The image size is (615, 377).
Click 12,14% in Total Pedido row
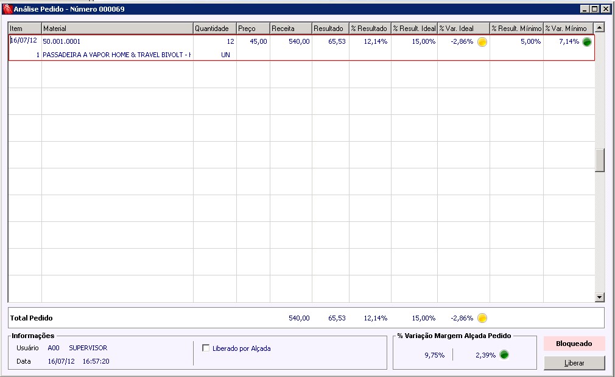tap(375, 318)
